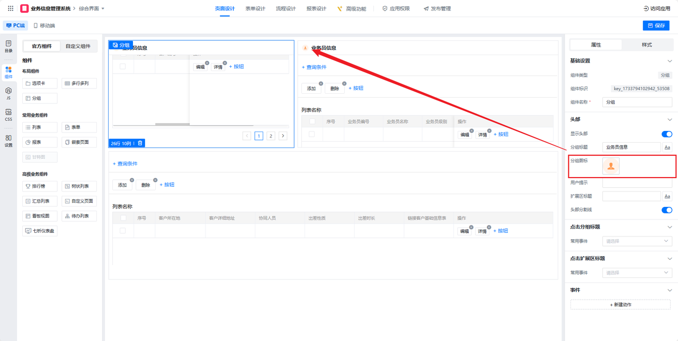Click the next page arrow
Image resolution: width=678 pixels, height=341 pixels.
[283, 136]
